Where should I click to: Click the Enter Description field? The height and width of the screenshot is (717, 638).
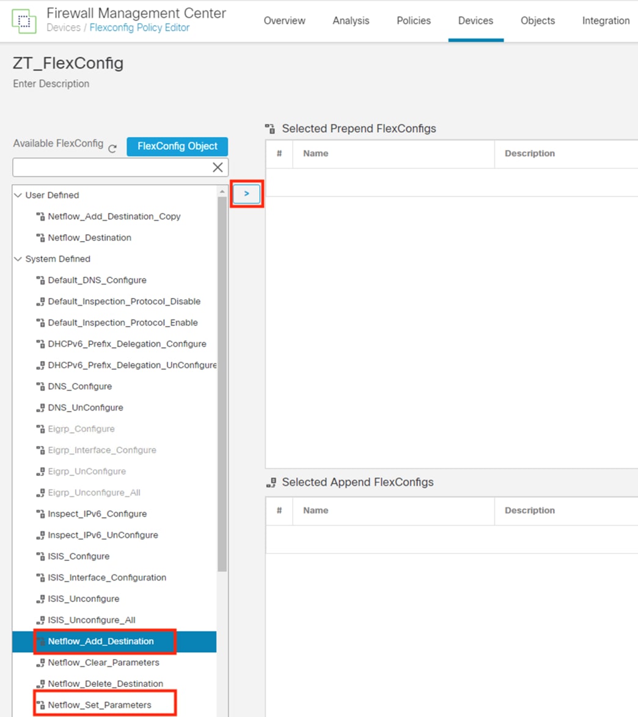[51, 84]
